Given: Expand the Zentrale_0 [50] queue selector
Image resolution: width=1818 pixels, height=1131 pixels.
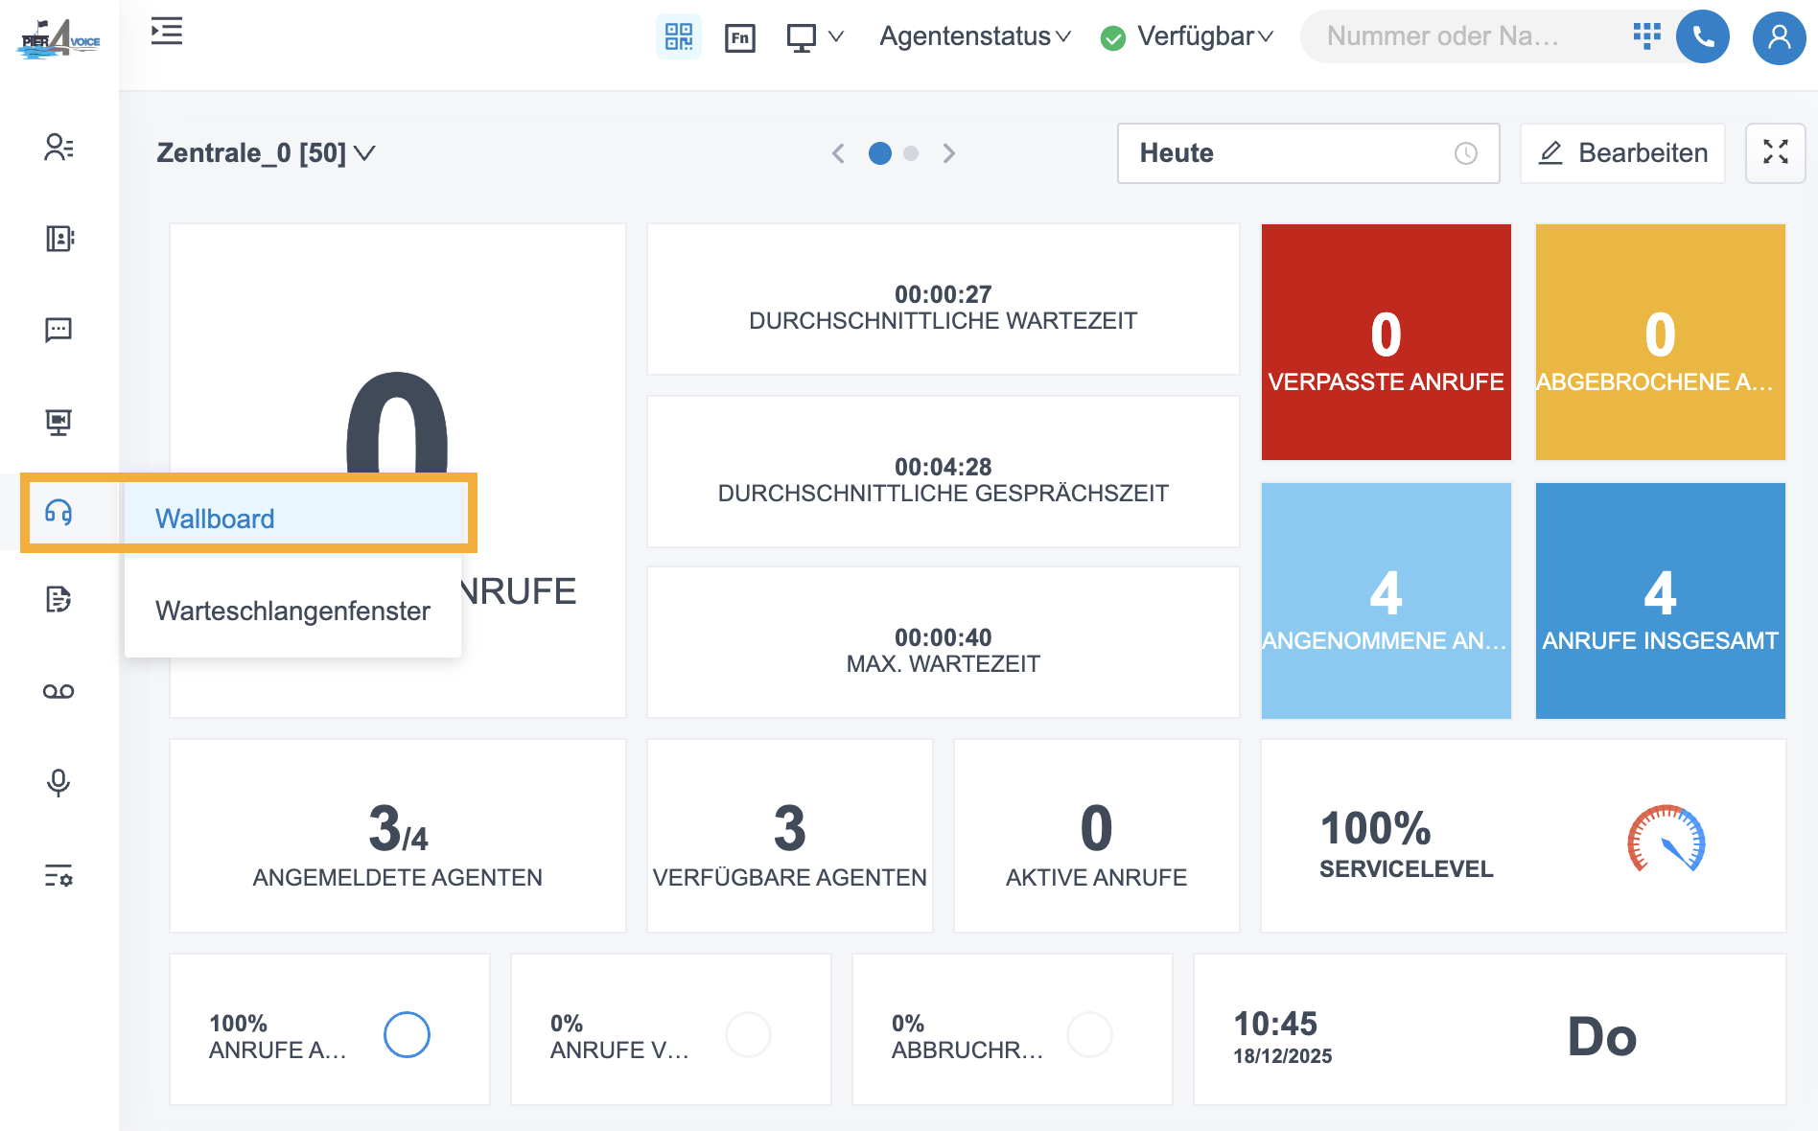Looking at the screenshot, I should 266,153.
